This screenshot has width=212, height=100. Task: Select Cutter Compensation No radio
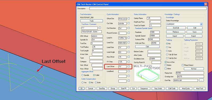(x=90, y=83)
